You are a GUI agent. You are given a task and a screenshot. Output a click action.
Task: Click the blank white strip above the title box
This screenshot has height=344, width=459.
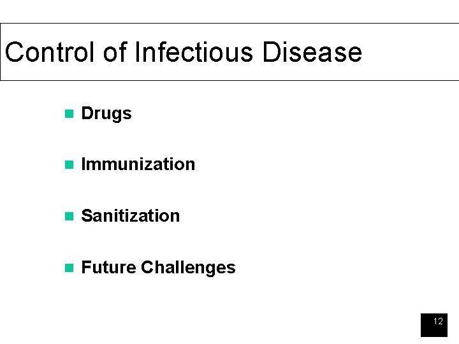[x=229, y=11]
